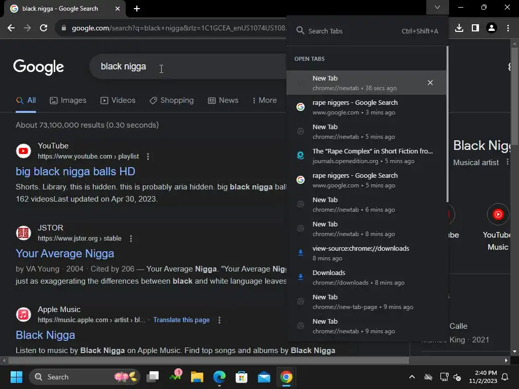Click the address bar URL
Screen dimensions: 519x389
(x=179, y=28)
